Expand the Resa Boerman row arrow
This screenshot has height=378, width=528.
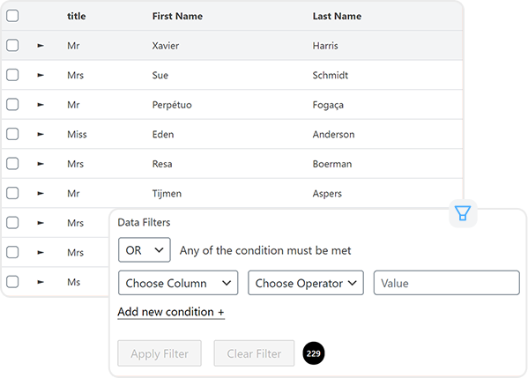41,164
